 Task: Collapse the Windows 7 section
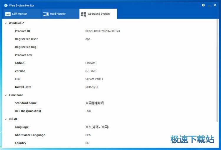(x=6, y=23)
